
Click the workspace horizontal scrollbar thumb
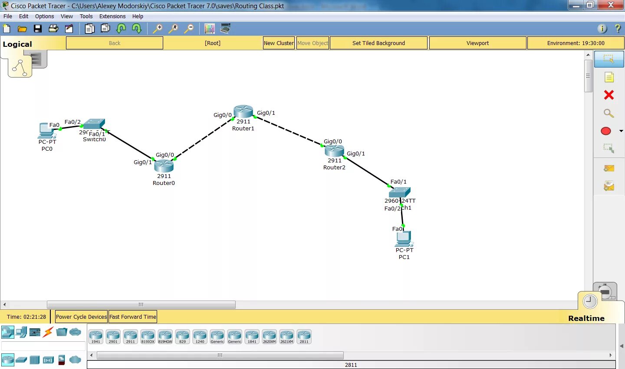[x=141, y=304]
